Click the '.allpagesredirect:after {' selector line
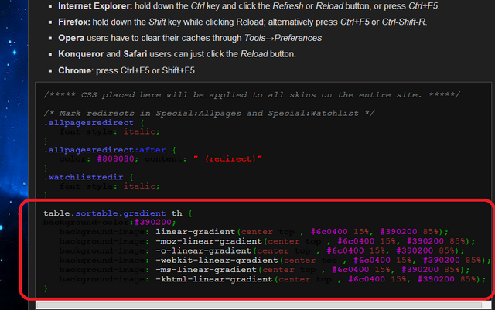495x310 pixels. coord(110,150)
